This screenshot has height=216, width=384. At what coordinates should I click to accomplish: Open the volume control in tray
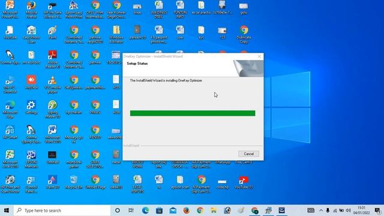tap(348, 211)
